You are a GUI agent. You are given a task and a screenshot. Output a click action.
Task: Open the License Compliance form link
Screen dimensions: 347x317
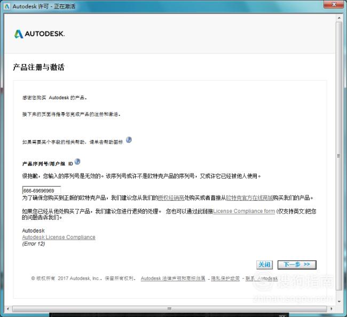(x=244, y=211)
